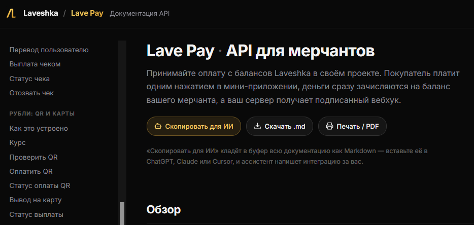The image size is (474, 225).
Task: Select Статус оплаты QR in sidebar
Action: point(40,186)
